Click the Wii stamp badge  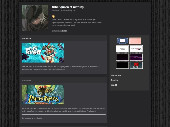tap(122, 49)
